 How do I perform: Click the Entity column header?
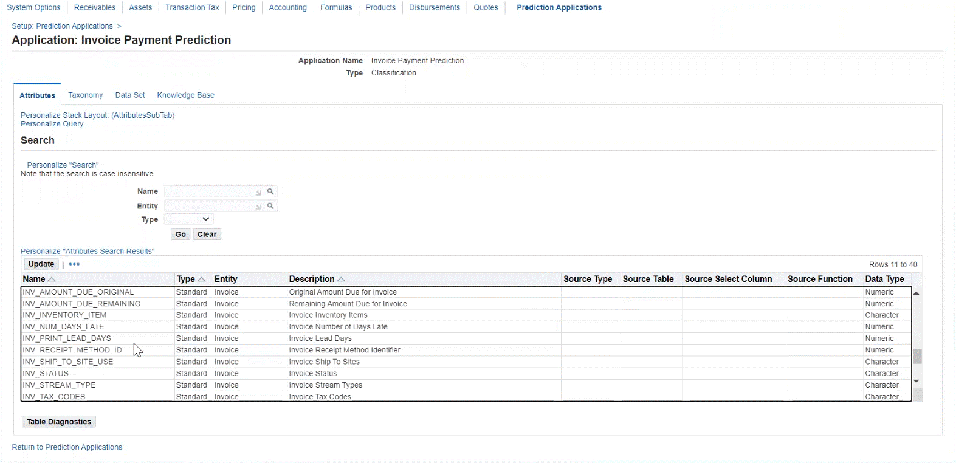(x=226, y=280)
